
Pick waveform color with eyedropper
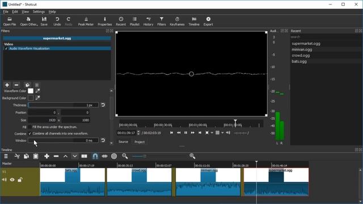coord(37,91)
